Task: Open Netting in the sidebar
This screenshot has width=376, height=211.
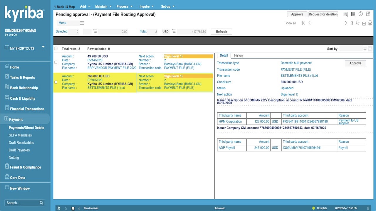Action: (x=14, y=158)
